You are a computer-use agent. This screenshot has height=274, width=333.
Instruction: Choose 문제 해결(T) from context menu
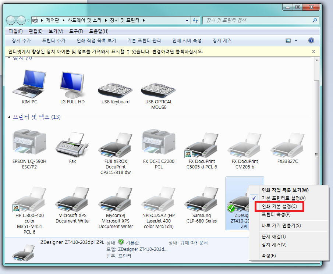(x=274, y=236)
